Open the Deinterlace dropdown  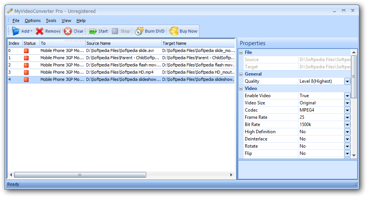pos(347,139)
